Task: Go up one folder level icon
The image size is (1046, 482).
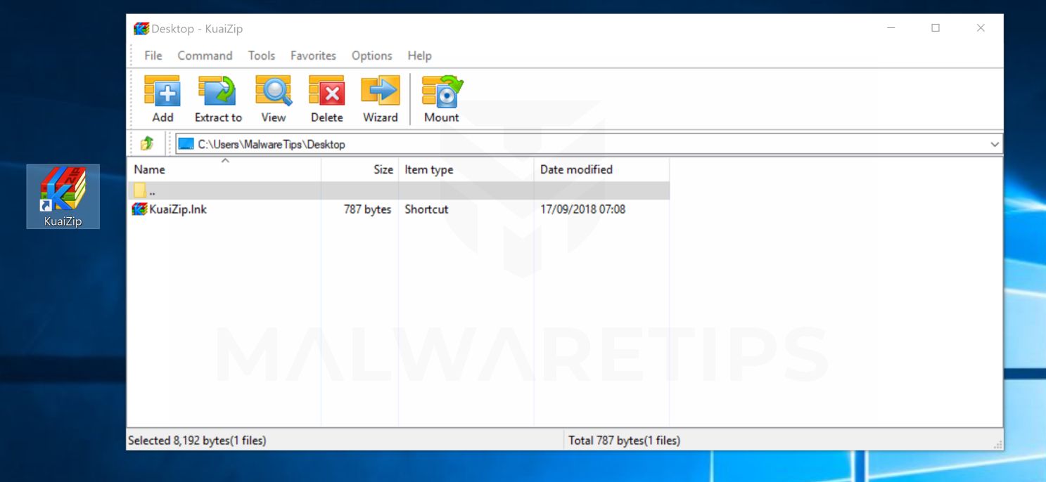Action: click(x=146, y=144)
